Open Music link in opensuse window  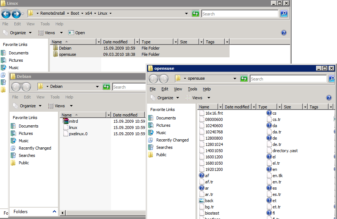pyautogui.click(x=161, y=133)
